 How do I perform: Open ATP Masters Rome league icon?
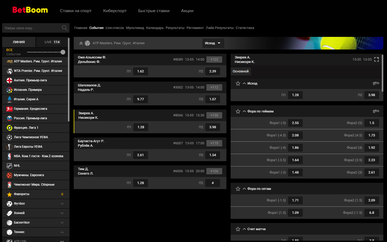click(x=9, y=61)
